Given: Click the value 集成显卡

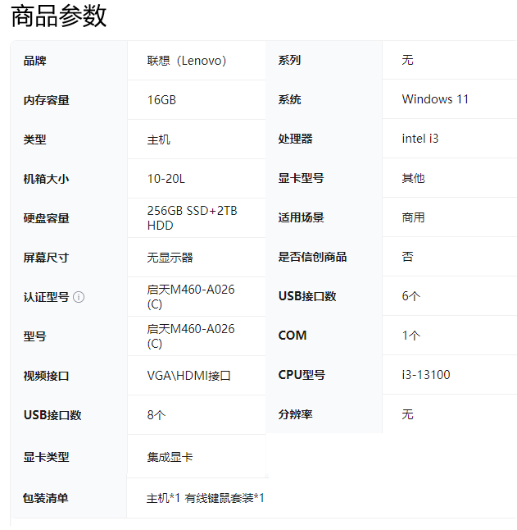Looking at the screenshot, I should (170, 457).
